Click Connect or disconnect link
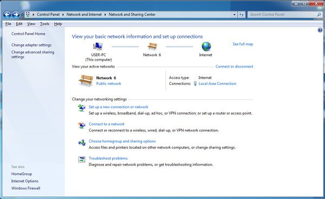Image resolution: width=325 pixels, height=199 pixels. [234, 67]
